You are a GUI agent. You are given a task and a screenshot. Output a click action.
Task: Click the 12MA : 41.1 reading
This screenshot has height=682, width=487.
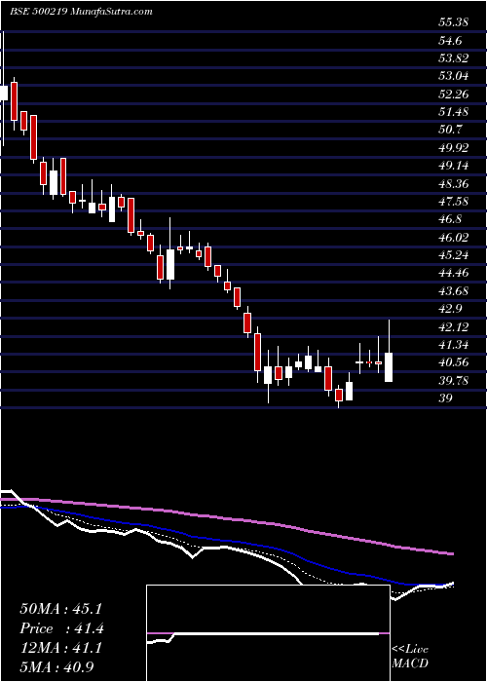[60, 648]
